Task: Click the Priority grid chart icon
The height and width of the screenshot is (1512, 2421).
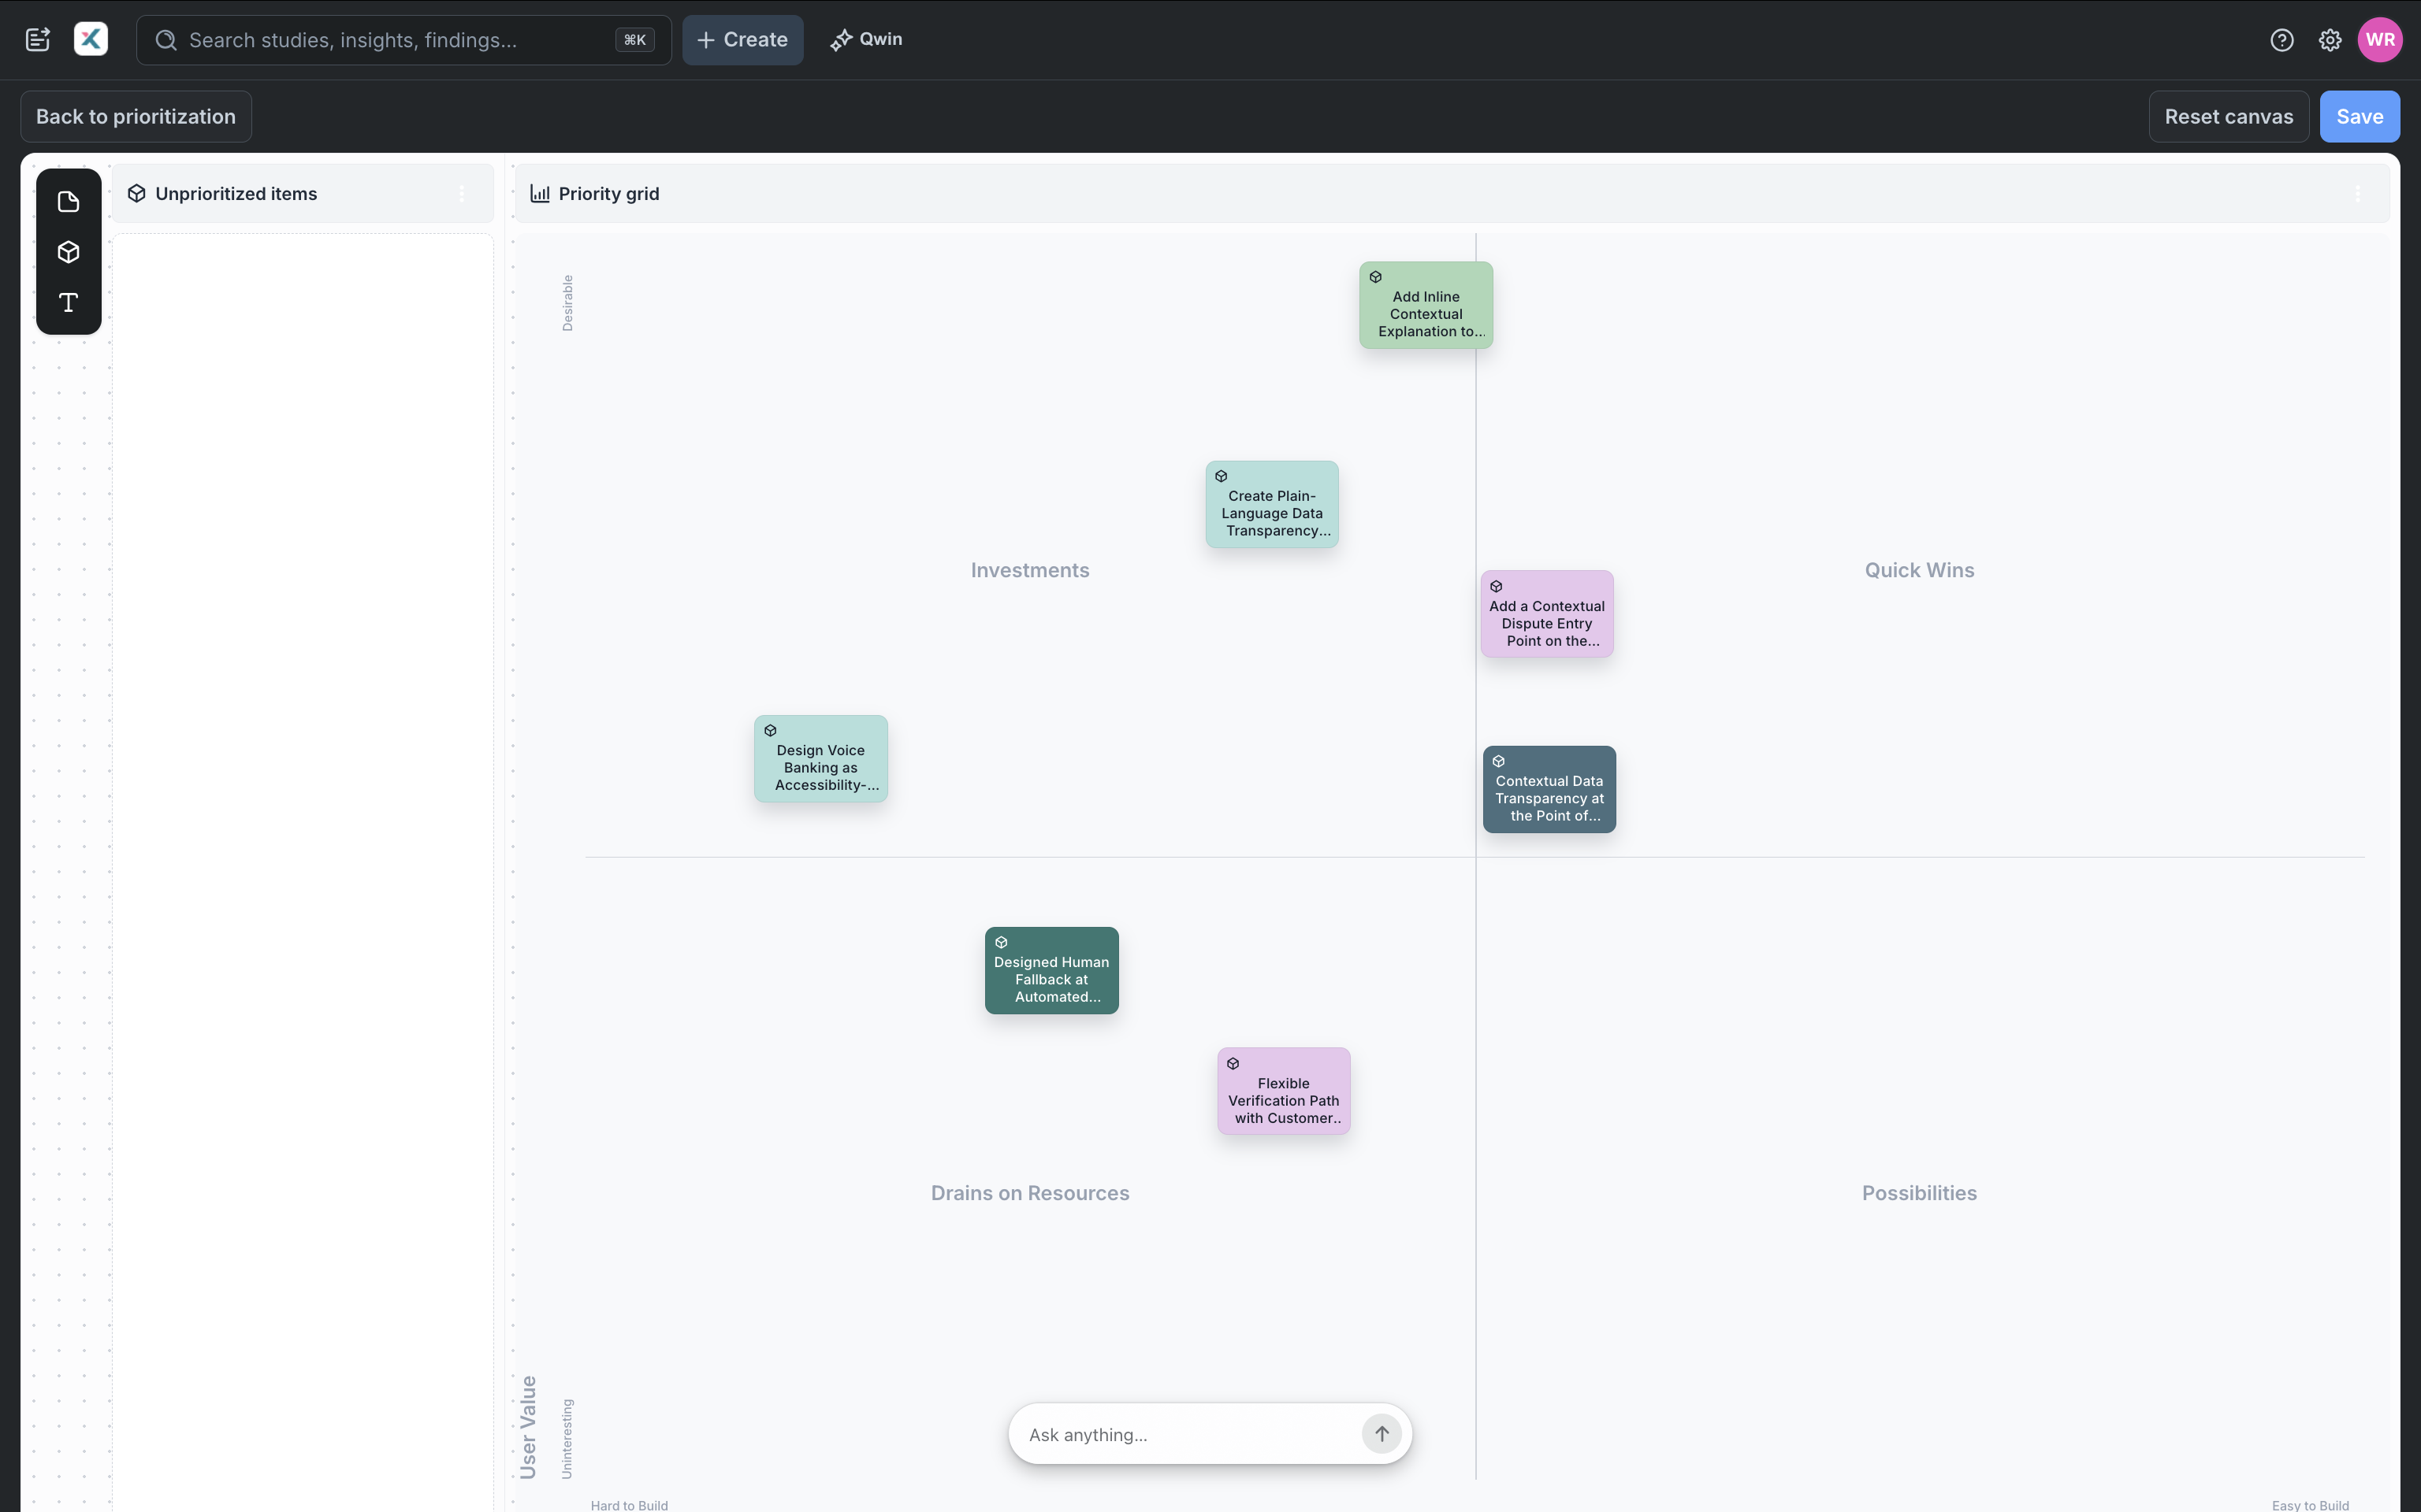Action: click(540, 193)
